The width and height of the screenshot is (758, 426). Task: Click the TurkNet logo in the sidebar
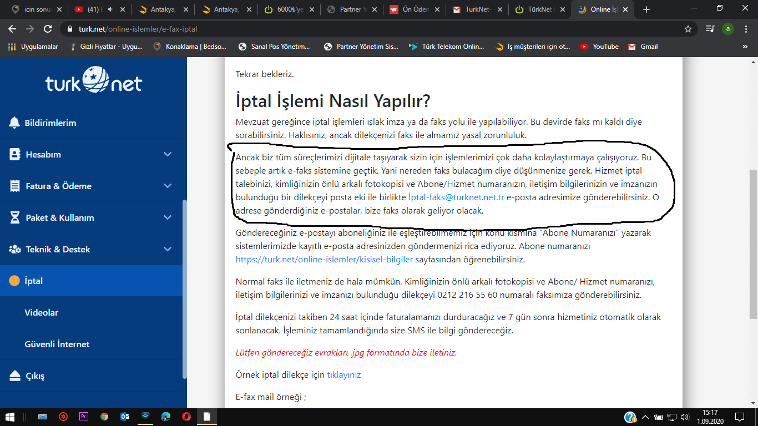coord(92,82)
